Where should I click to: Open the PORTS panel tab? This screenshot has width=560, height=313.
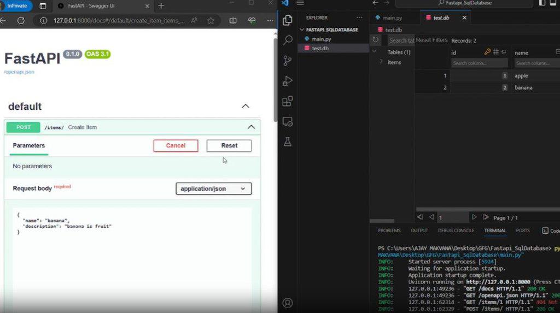pyautogui.click(x=523, y=231)
